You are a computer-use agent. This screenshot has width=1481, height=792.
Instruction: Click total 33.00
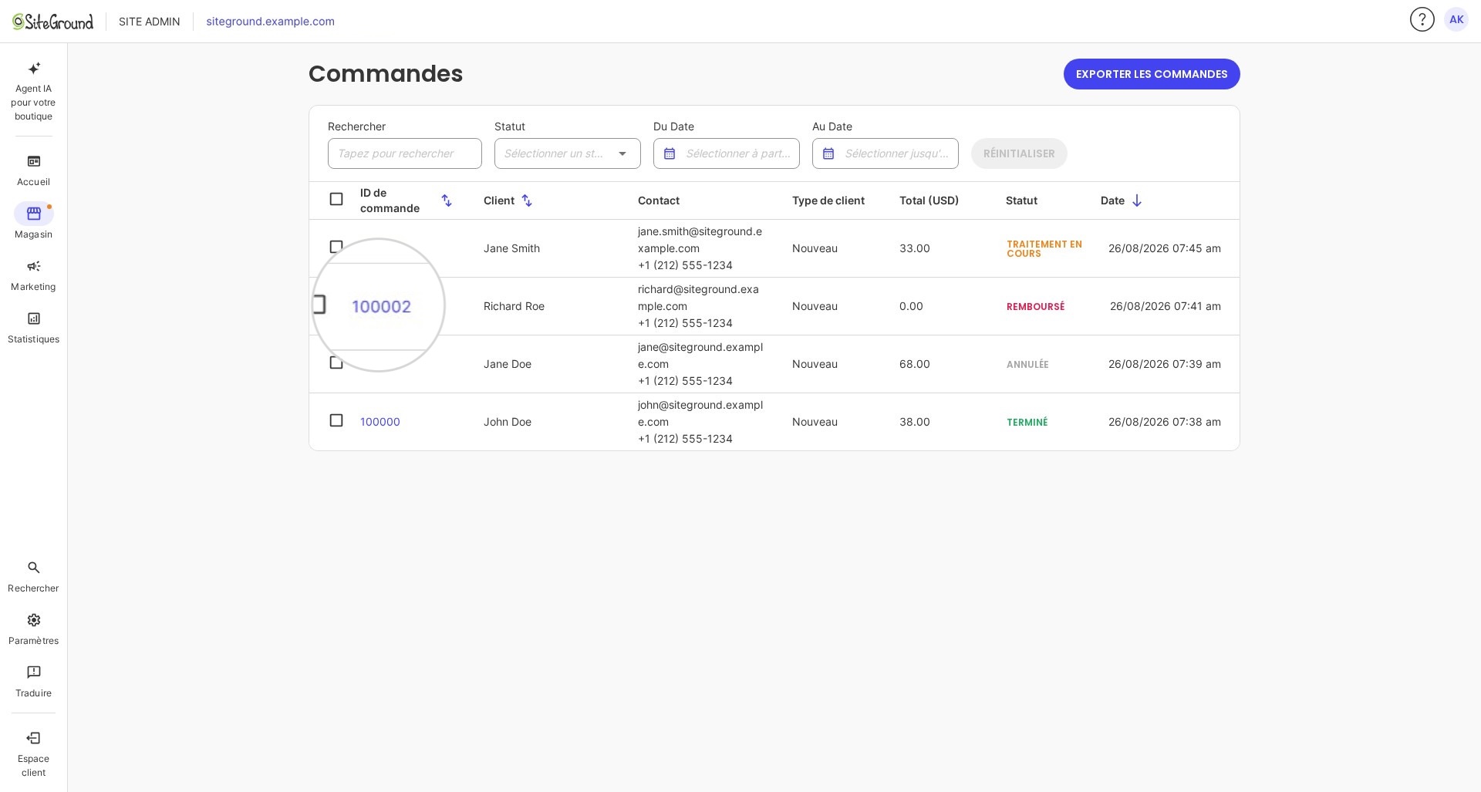(x=915, y=248)
